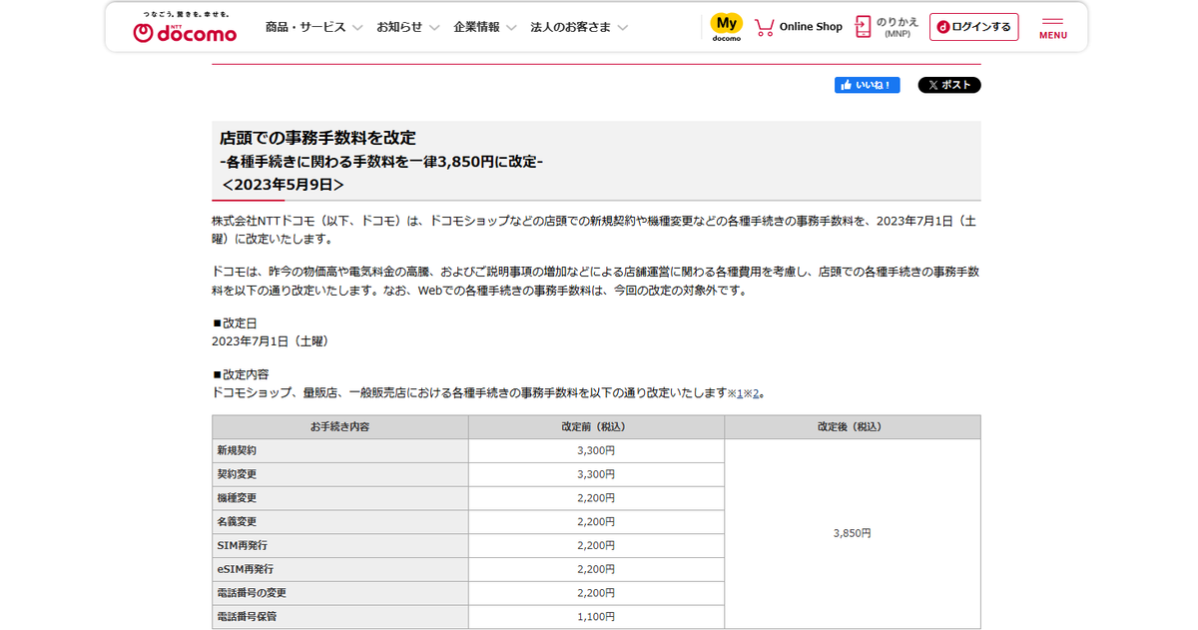Click the X ポスト share button
Image resolution: width=1198 pixels, height=630 pixels.
click(949, 85)
